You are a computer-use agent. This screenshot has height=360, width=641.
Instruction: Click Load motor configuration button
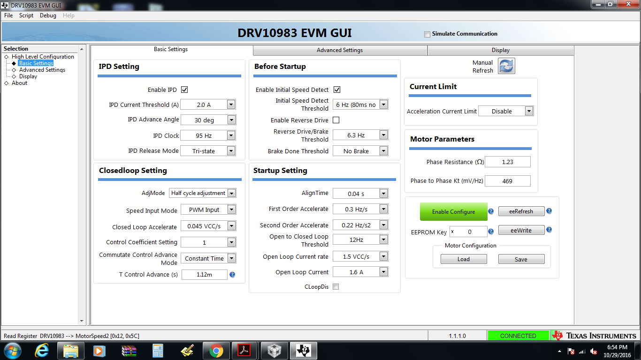click(464, 259)
